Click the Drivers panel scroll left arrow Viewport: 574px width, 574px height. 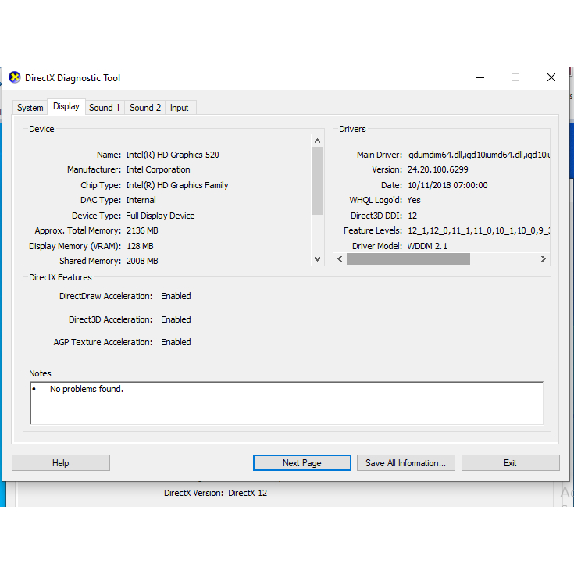tap(340, 259)
